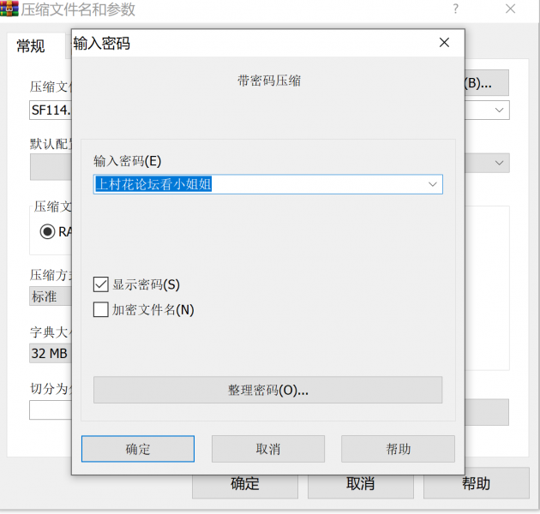540x514 pixels.
Task: Expand the default profile dropdown arrow
Action: pos(499,163)
